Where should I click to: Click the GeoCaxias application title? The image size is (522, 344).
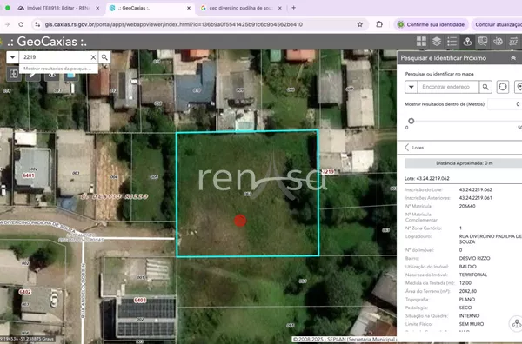coord(47,42)
